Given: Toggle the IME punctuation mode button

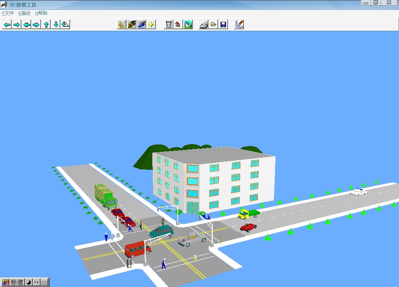Looking at the screenshot, I should click(36, 282).
